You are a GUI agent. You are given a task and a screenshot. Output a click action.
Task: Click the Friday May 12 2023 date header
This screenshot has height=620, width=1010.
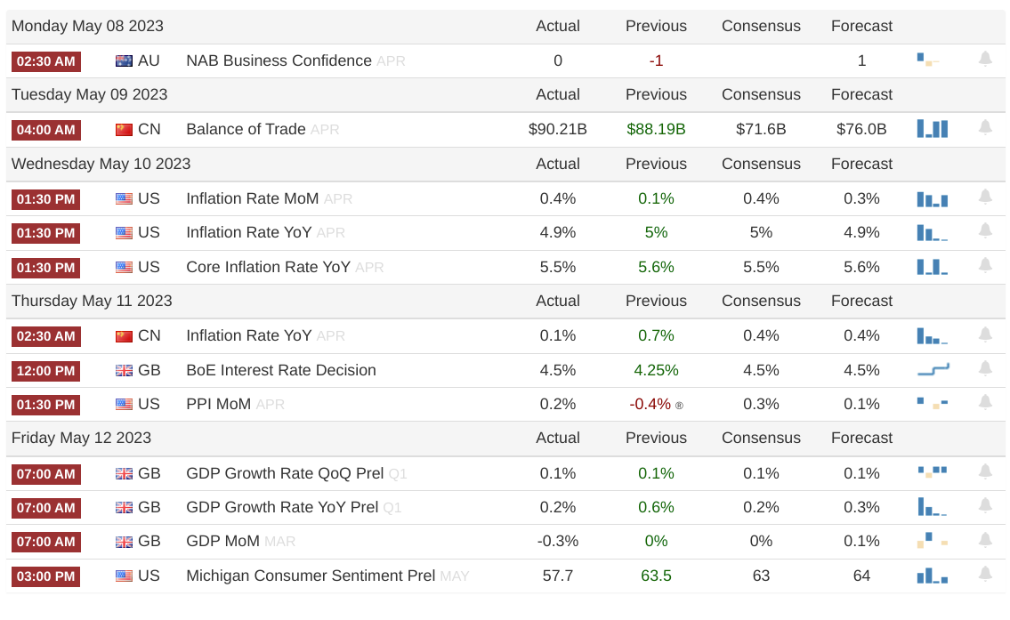click(81, 438)
